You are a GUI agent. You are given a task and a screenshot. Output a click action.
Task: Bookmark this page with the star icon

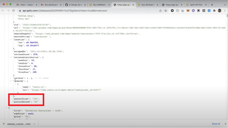coord(166,11)
